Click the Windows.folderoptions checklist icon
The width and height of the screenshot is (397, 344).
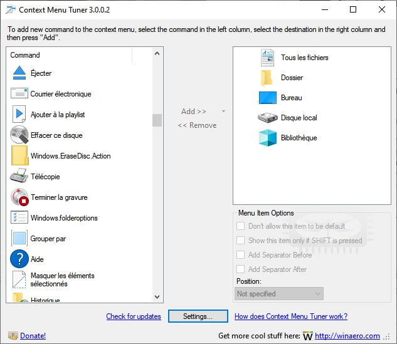pos(19,217)
